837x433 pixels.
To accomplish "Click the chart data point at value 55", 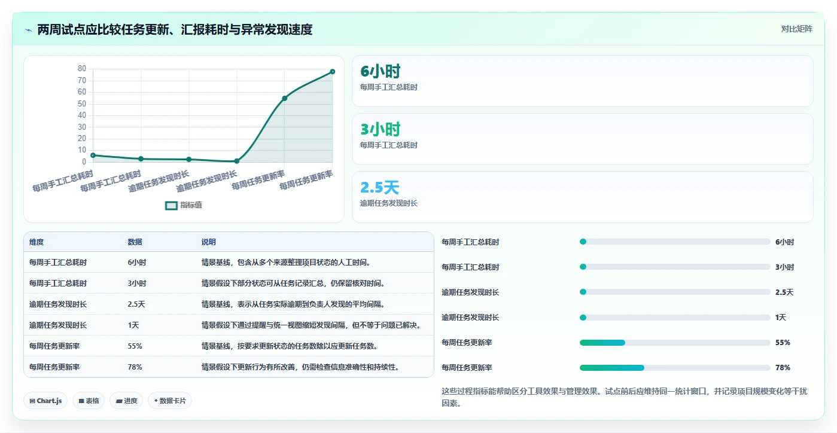I will click(x=284, y=98).
